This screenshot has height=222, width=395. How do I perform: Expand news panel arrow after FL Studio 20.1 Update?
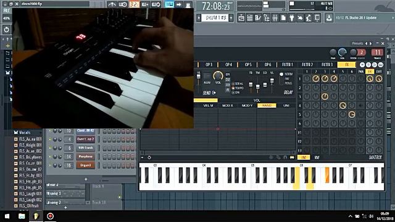[x=393, y=18]
